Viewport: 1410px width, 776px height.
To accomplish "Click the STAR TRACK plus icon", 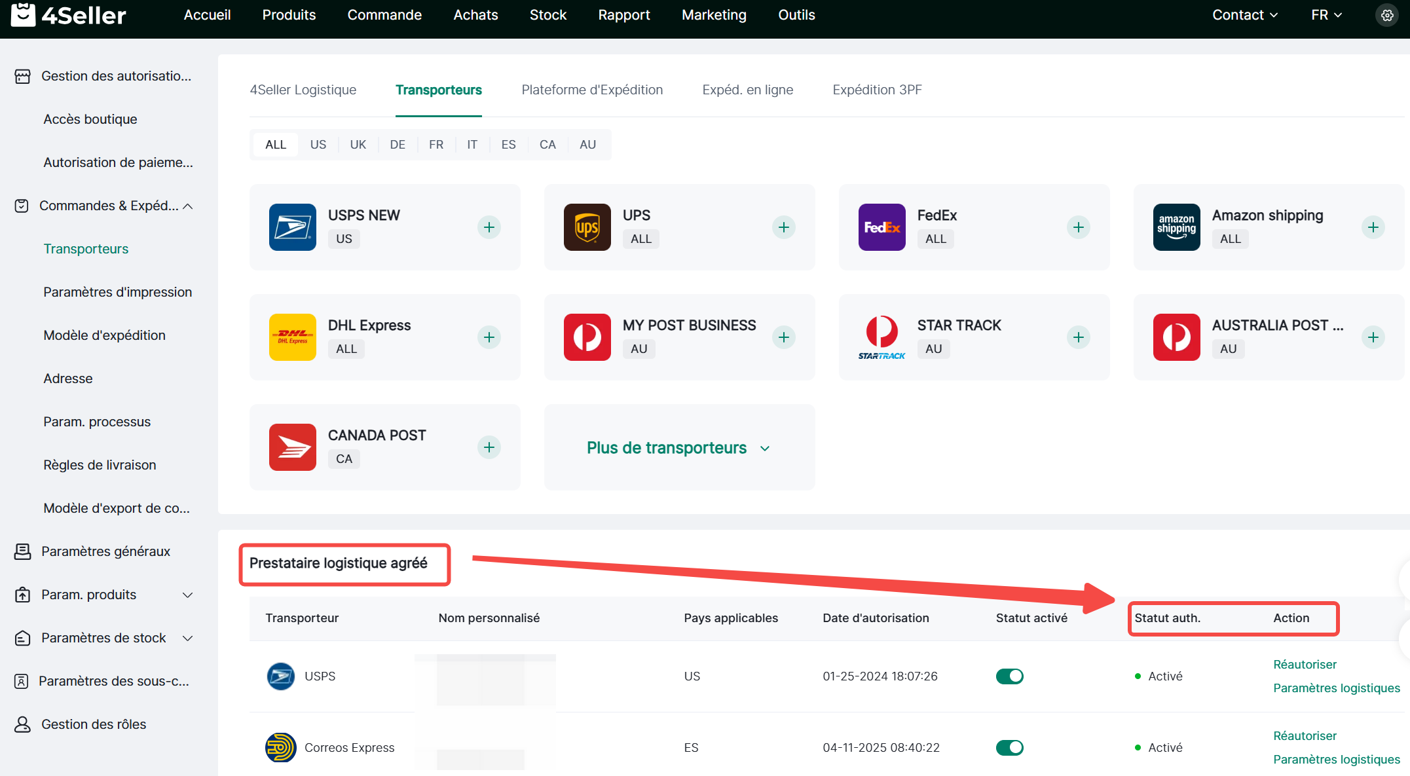I will pos(1078,337).
